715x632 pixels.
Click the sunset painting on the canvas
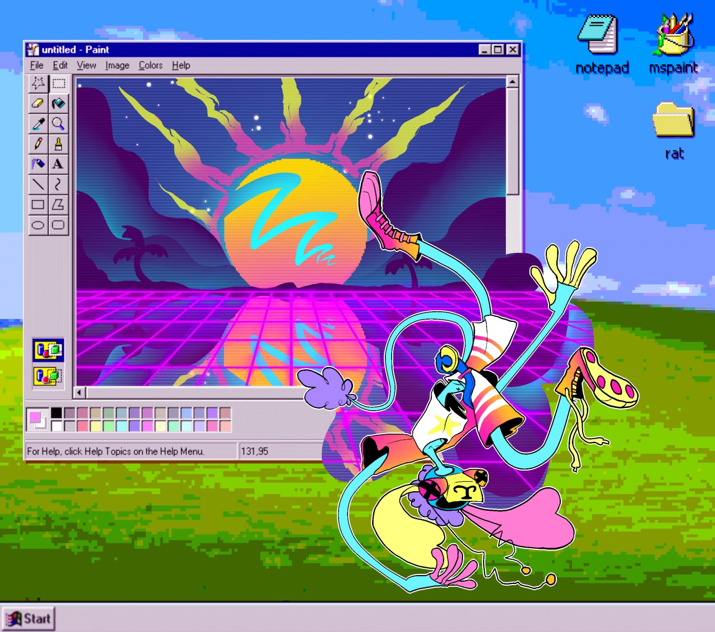coord(290,232)
